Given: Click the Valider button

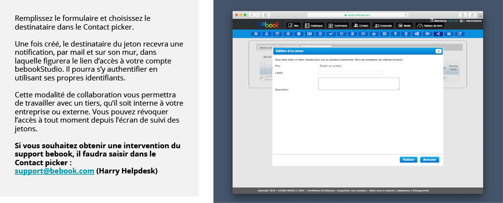Looking at the screenshot, I should click(x=408, y=159).
